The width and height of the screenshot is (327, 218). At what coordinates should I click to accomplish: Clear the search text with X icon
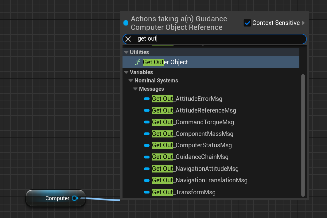click(128, 39)
